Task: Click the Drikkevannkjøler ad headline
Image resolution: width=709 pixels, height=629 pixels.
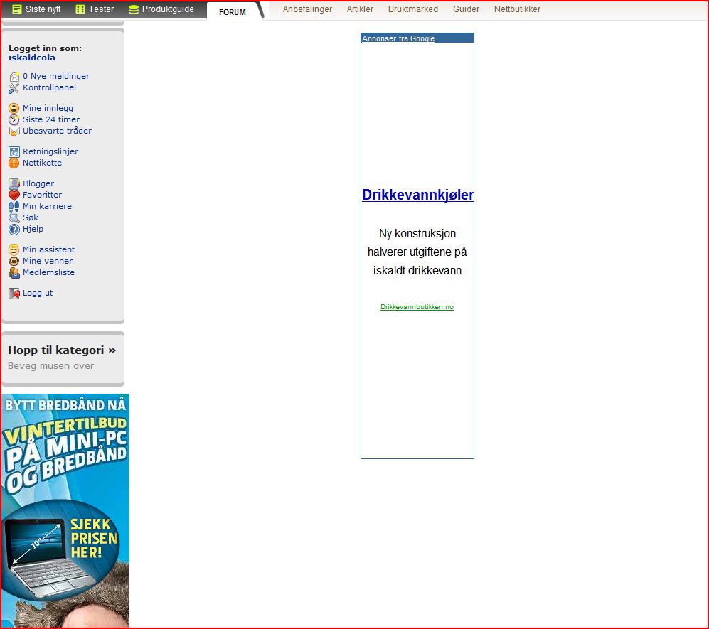Action: pyautogui.click(x=418, y=195)
